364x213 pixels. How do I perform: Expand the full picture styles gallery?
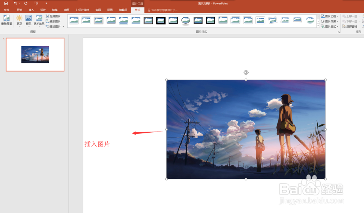(318, 26)
